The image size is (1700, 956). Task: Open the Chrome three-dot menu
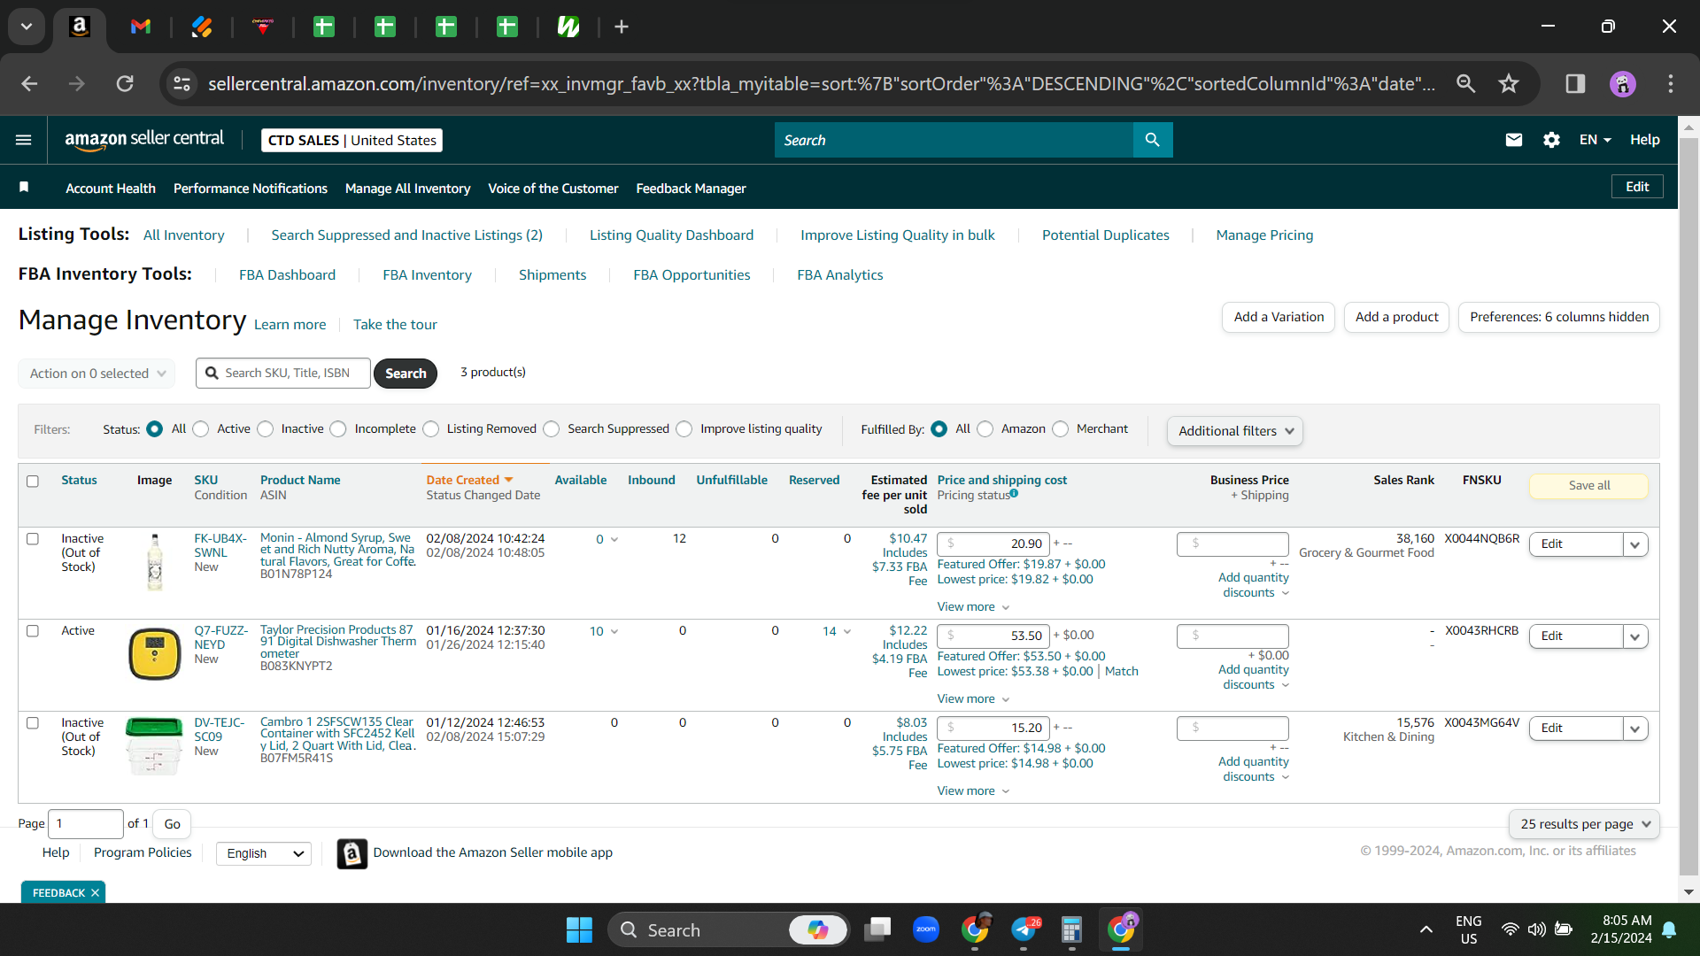(1671, 84)
